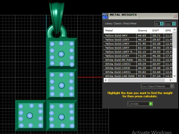Select the middle dice block's center gem
Image resolution: width=179 pixels, height=134 pixels.
tap(62, 86)
